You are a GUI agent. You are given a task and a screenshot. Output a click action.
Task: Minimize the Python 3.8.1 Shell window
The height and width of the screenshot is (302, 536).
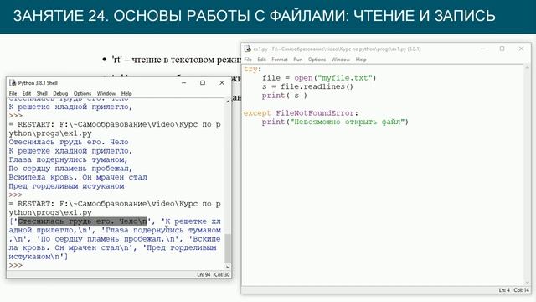pos(183,83)
